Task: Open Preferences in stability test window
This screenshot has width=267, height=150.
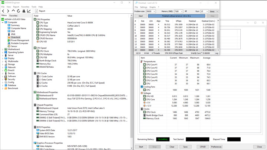Action: coord(216,147)
